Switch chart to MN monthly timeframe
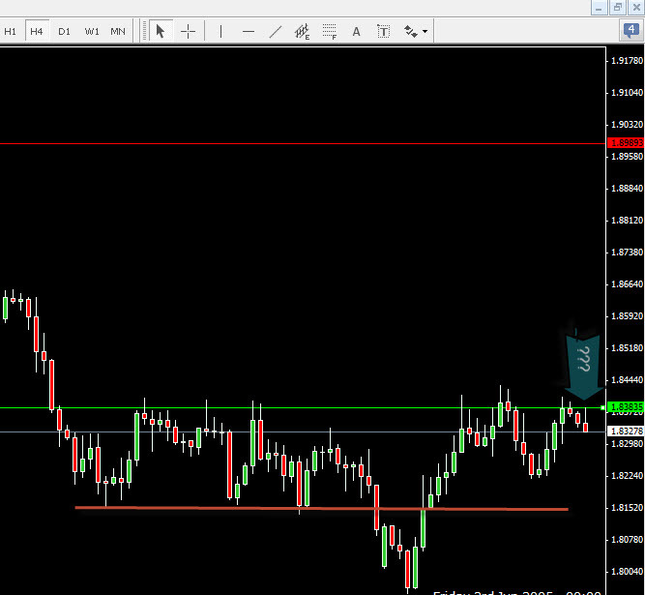This screenshot has height=595, width=645. pyautogui.click(x=118, y=31)
